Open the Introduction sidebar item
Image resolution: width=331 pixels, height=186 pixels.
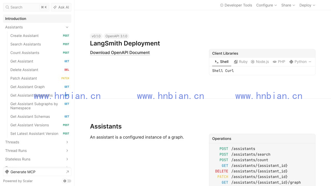coord(37,19)
